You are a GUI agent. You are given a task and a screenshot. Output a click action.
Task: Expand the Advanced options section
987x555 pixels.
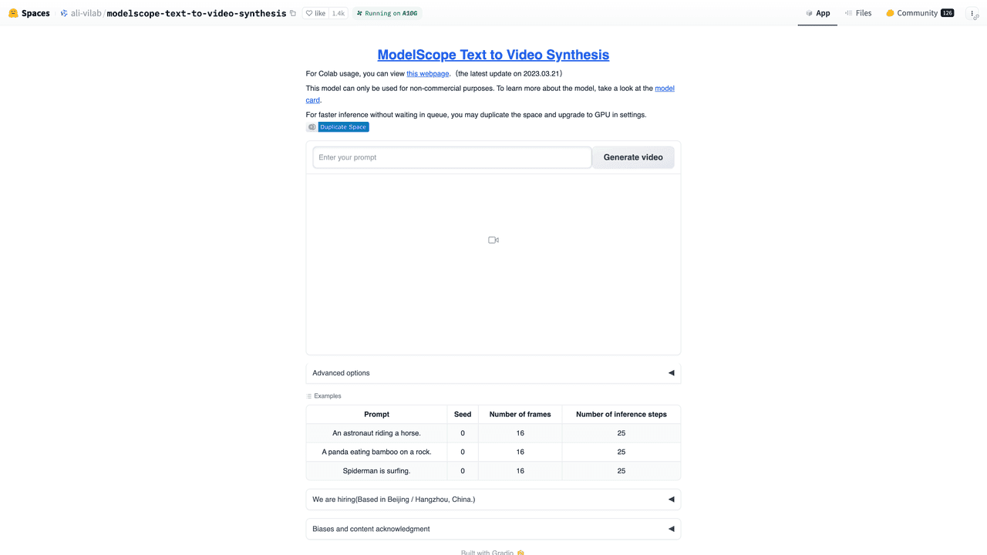493,373
